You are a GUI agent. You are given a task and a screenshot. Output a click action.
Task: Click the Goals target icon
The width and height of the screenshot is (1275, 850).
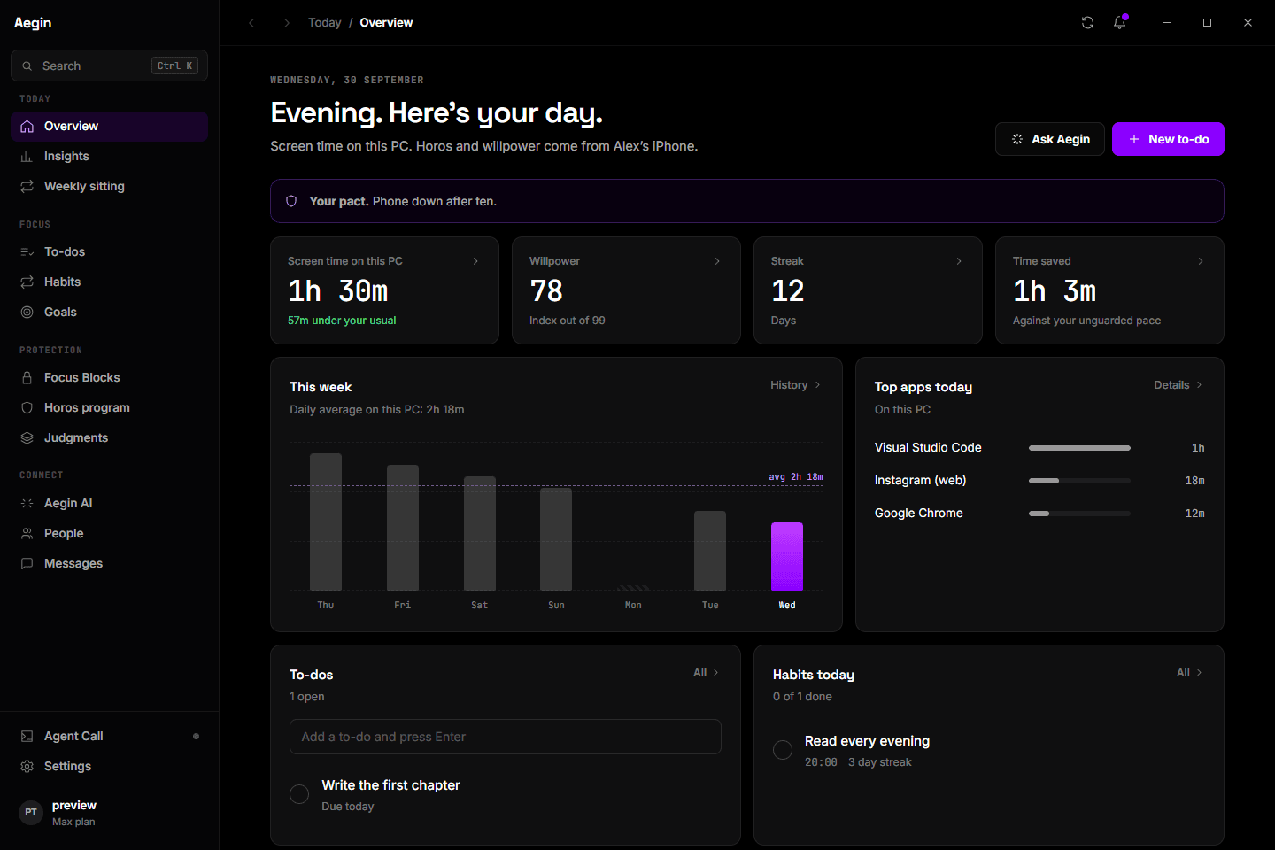[27, 313]
